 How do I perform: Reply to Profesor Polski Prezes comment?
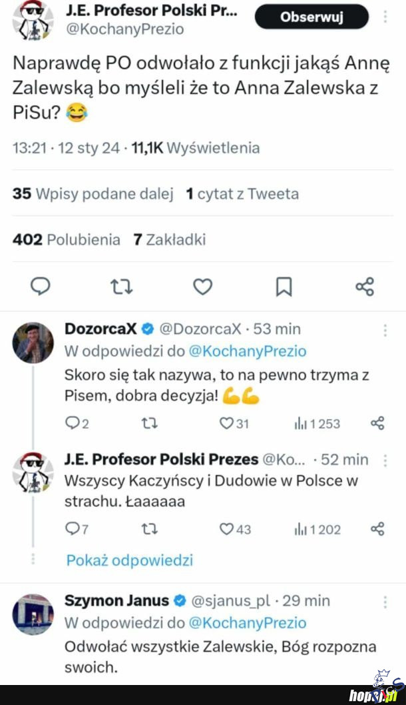(x=72, y=529)
